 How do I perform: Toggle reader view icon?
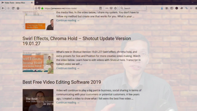[x=100, y=8]
